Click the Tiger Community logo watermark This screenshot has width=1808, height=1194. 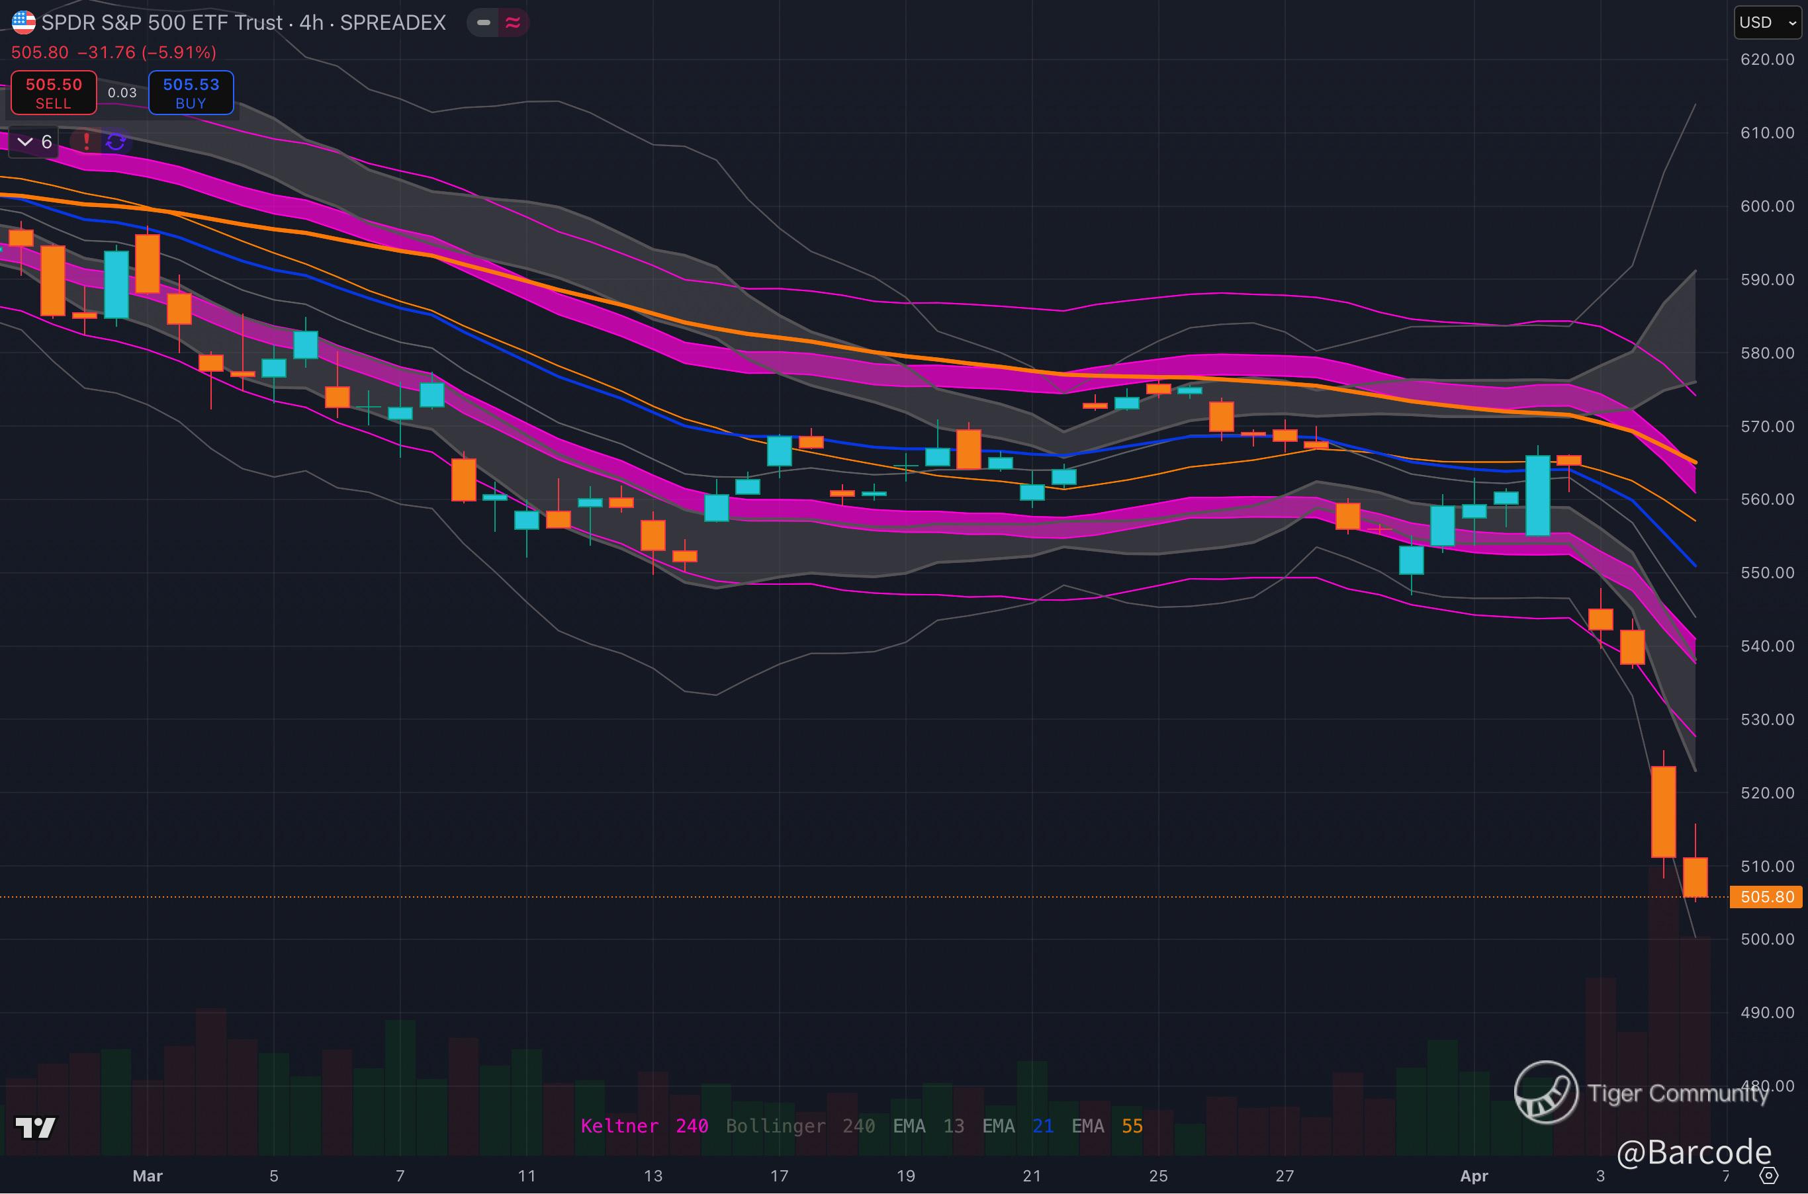point(1545,1093)
